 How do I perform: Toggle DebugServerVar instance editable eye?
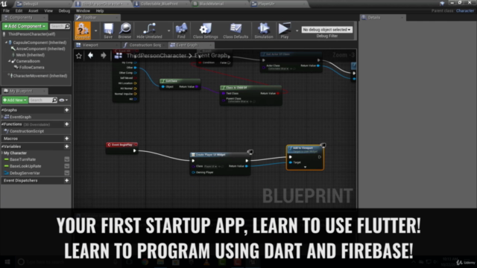pyautogui.click(x=67, y=173)
